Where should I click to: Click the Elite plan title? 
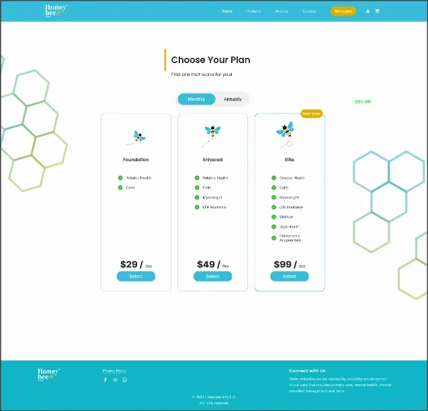coord(290,160)
